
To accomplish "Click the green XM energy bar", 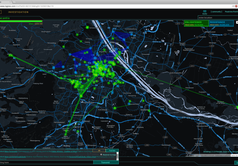I will click(x=21, y=21).
